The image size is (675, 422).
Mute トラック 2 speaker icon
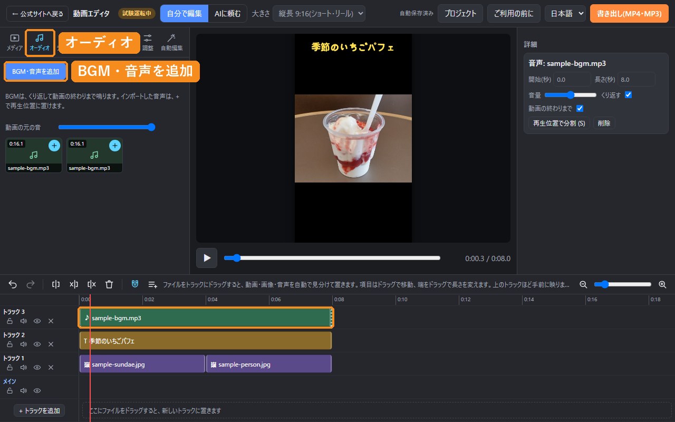(x=23, y=344)
